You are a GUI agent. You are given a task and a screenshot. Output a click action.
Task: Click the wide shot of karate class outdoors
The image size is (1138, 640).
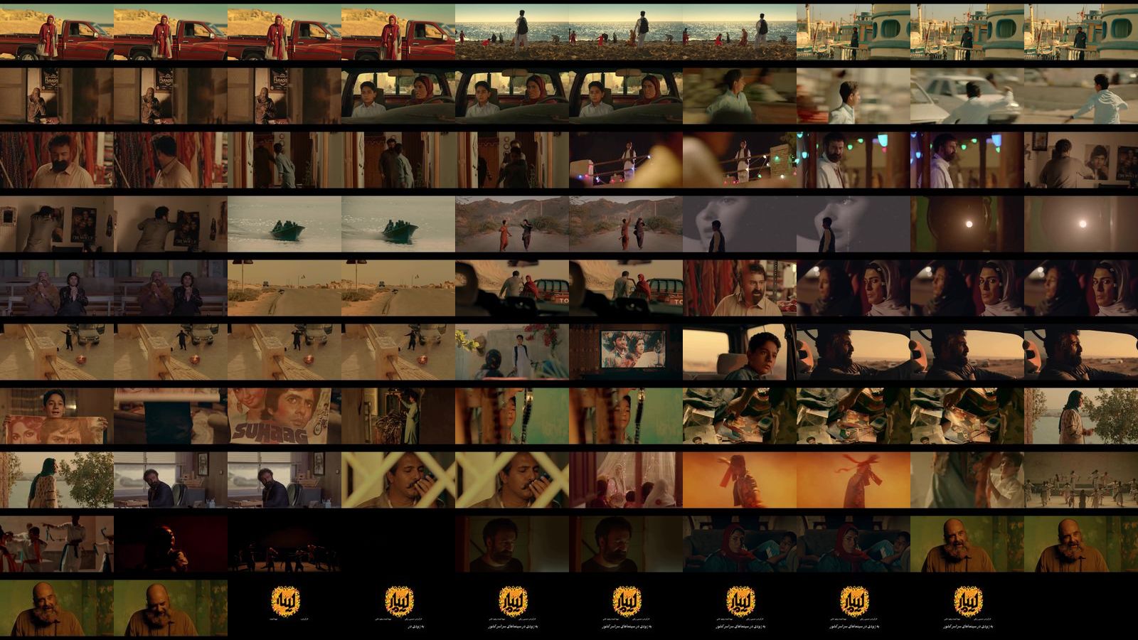pyautogui.click(x=1081, y=480)
